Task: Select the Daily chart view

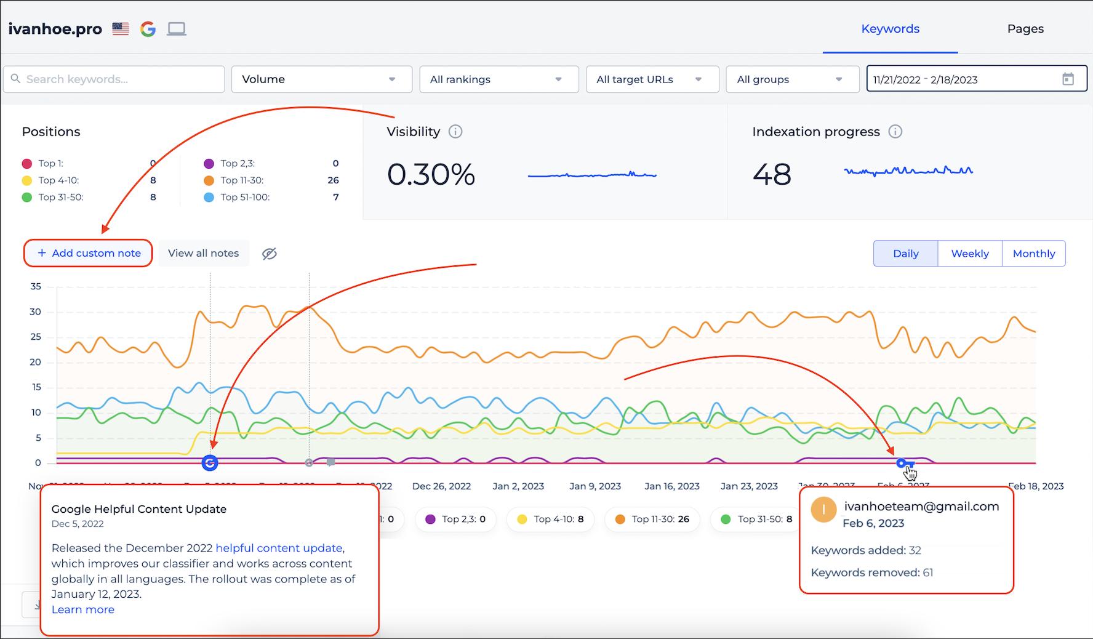Action: (906, 254)
